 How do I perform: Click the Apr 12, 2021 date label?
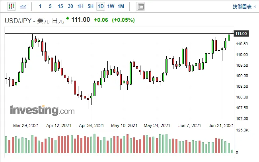click(58, 125)
